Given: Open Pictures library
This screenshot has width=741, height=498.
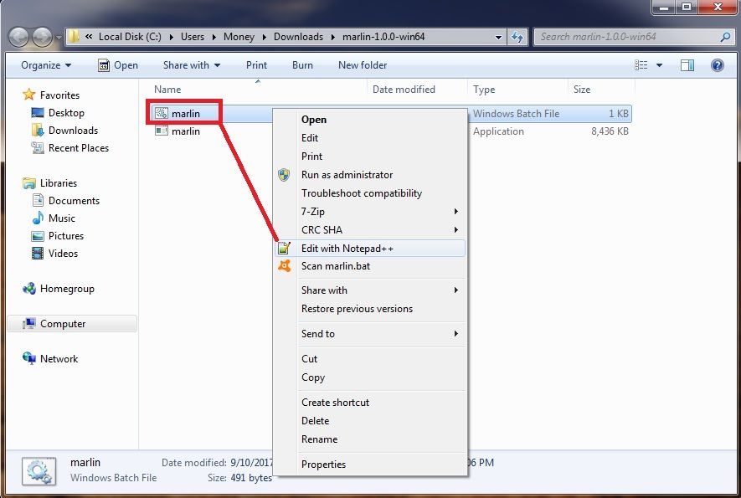Looking at the screenshot, I should pos(57,236).
